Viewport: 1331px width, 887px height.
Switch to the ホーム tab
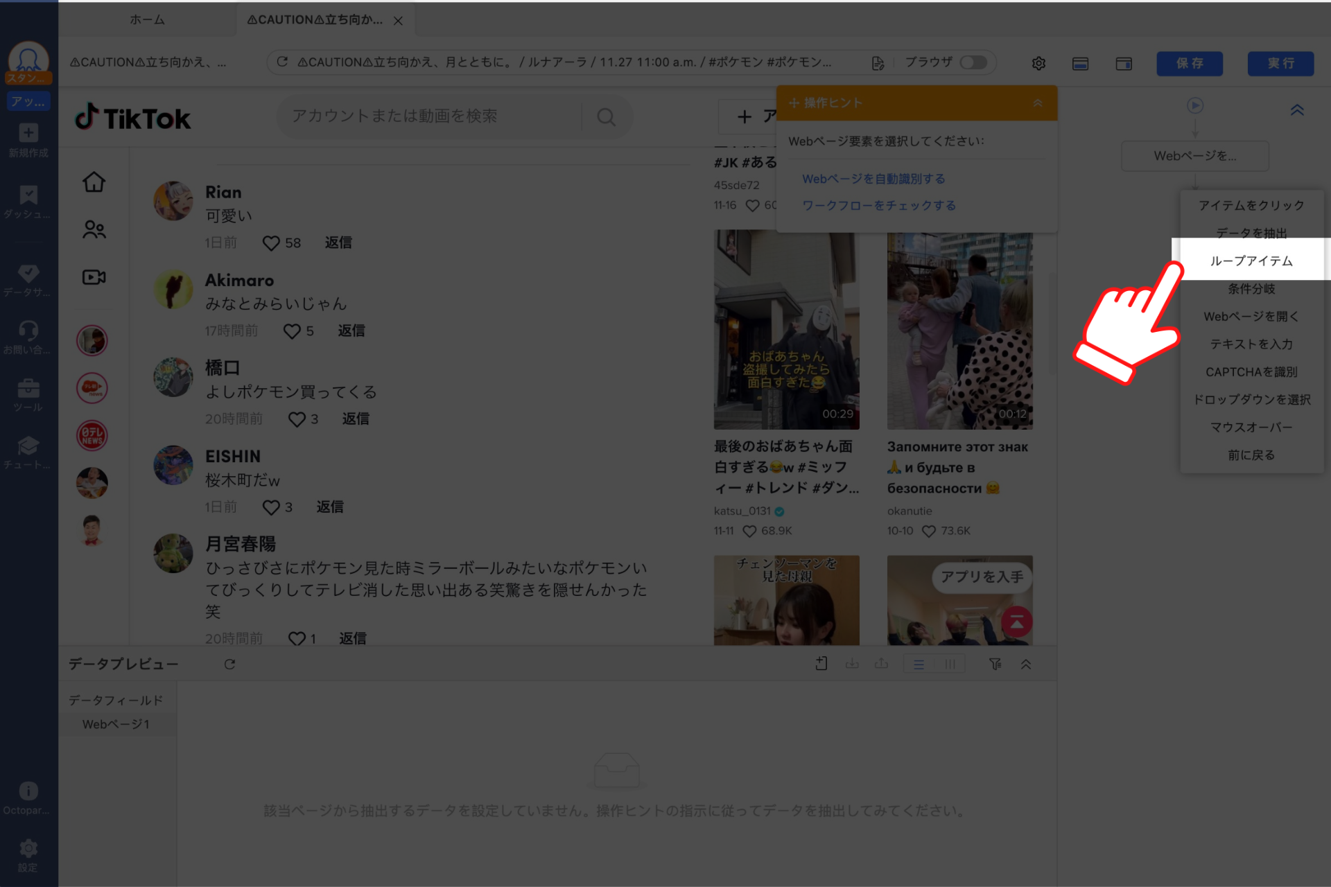point(147,19)
